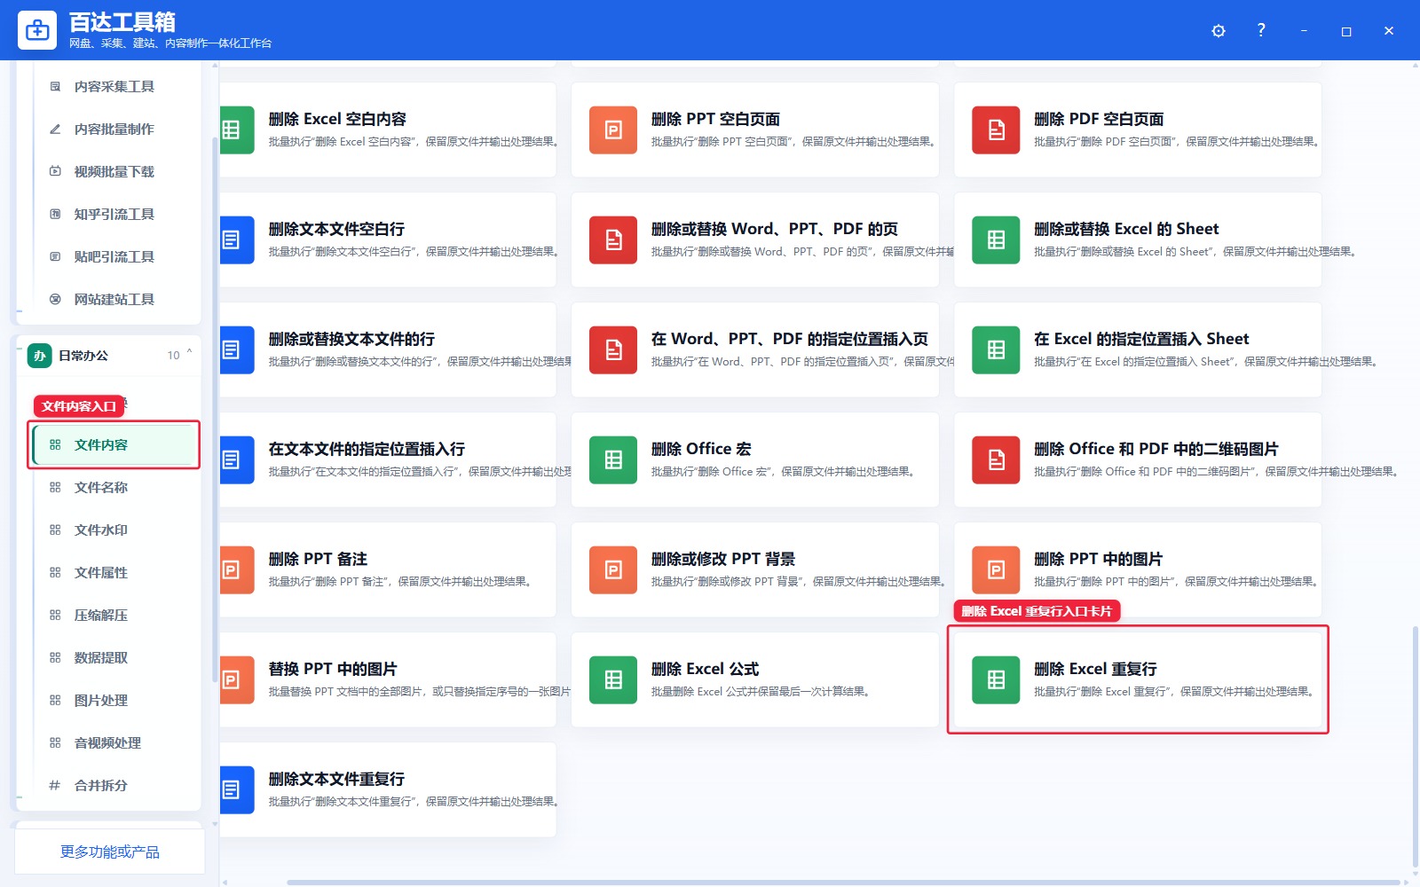Select the 文件名称 sidebar item
The width and height of the screenshot is (1420, 887).
tap(114, 487)
